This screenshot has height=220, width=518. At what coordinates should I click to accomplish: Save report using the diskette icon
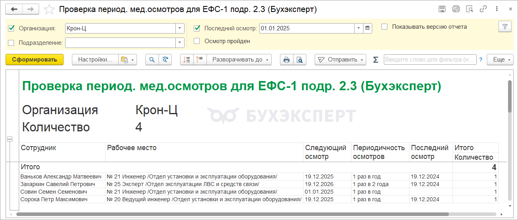pos(442,9)
